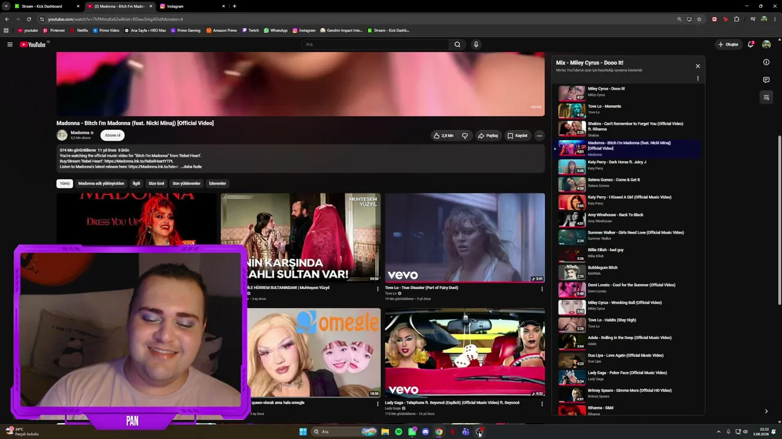782x439 pixels.
Task: Open Prime Gaming bookmark
Action: click(x=186, y=30)
